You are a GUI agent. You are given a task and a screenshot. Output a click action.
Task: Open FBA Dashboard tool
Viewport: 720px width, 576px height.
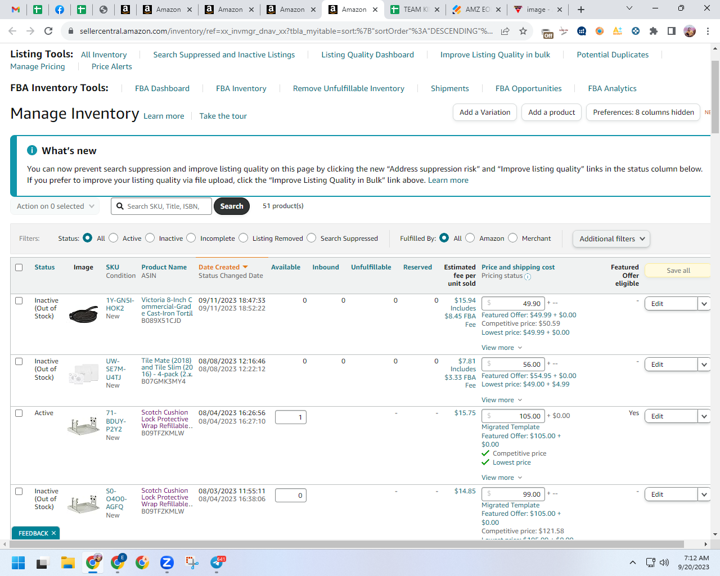click(162, 88)
